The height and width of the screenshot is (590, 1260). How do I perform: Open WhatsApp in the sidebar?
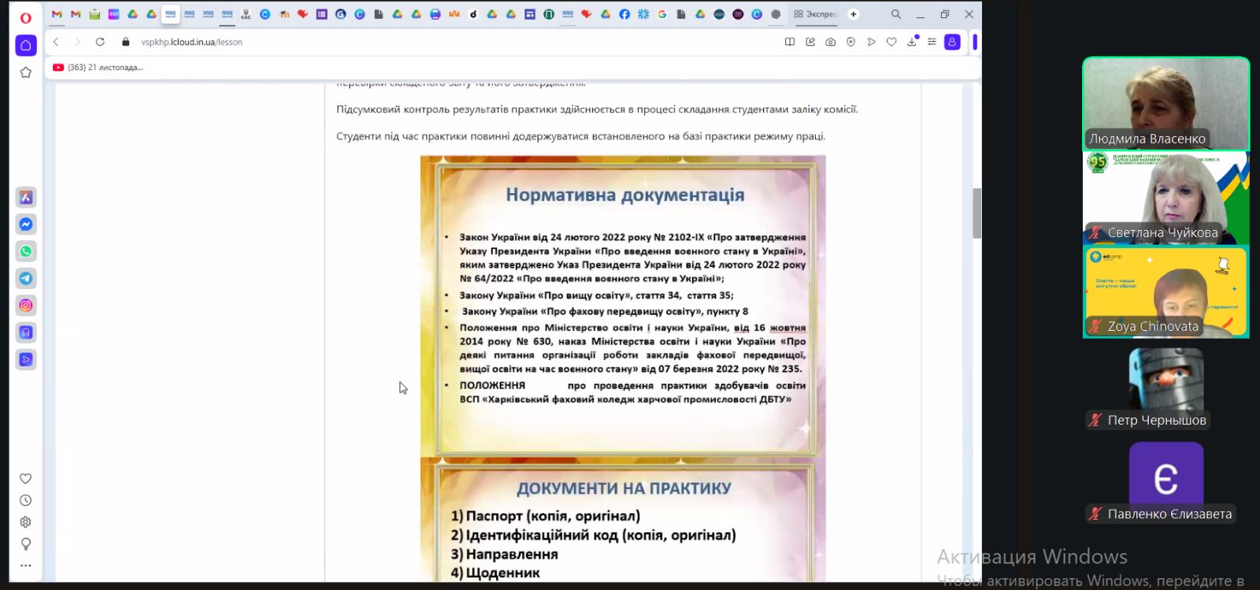pyautogui.click(x=26, y=251)
